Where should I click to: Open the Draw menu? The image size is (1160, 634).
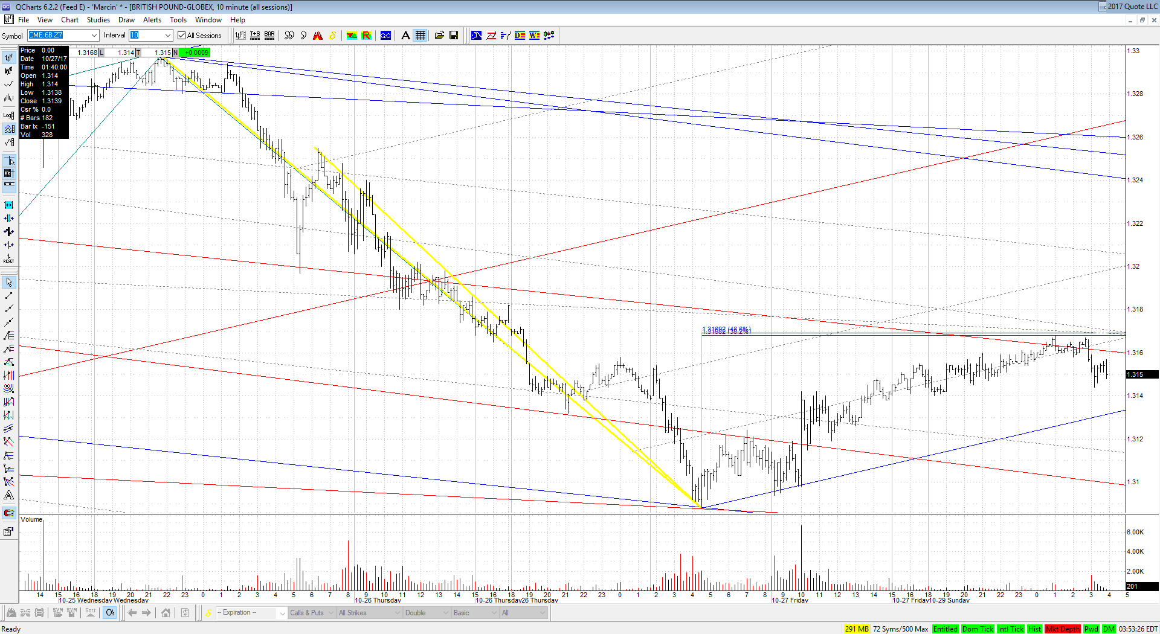126,20
